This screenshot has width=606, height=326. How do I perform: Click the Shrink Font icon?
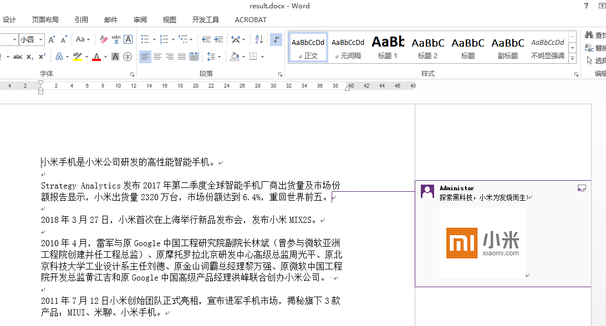point(64,39)
